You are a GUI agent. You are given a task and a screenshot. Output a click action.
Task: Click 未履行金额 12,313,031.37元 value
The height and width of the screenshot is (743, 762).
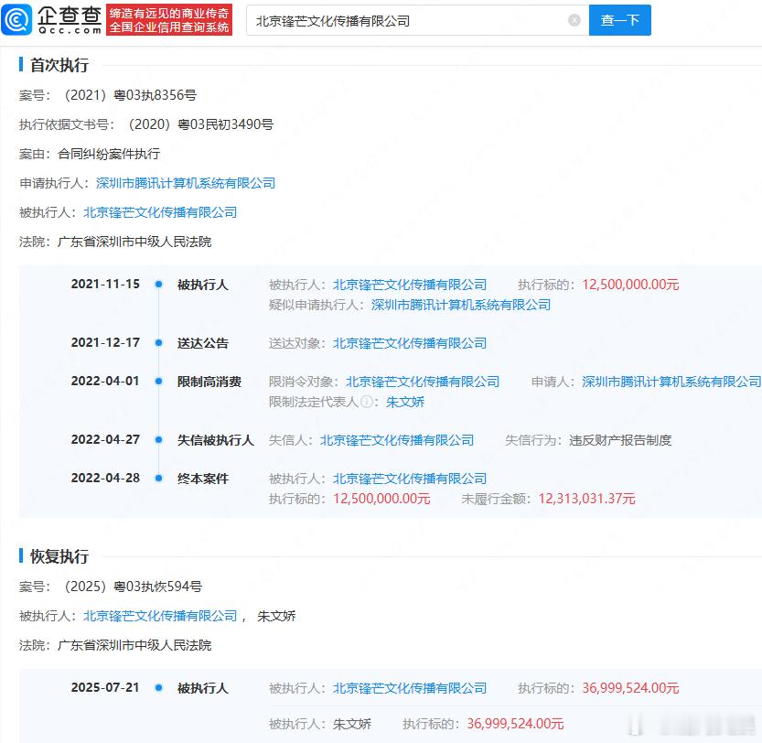[586, 499]
